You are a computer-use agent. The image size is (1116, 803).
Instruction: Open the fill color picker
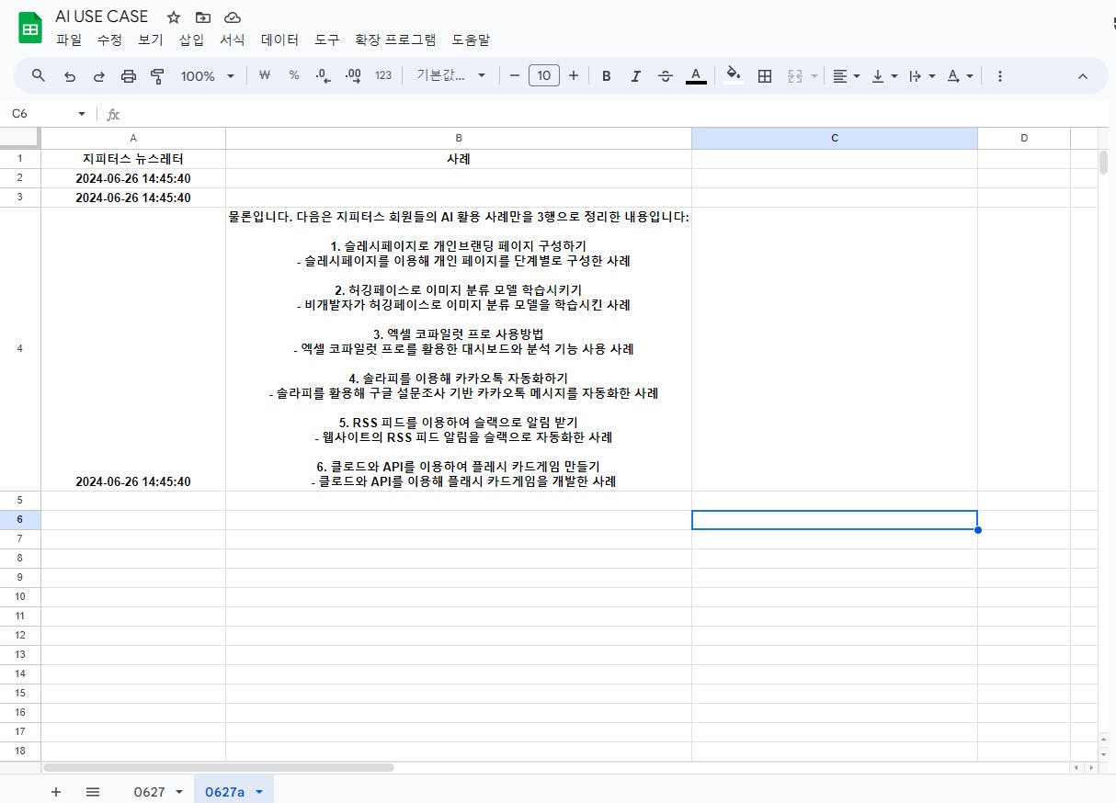734,75
